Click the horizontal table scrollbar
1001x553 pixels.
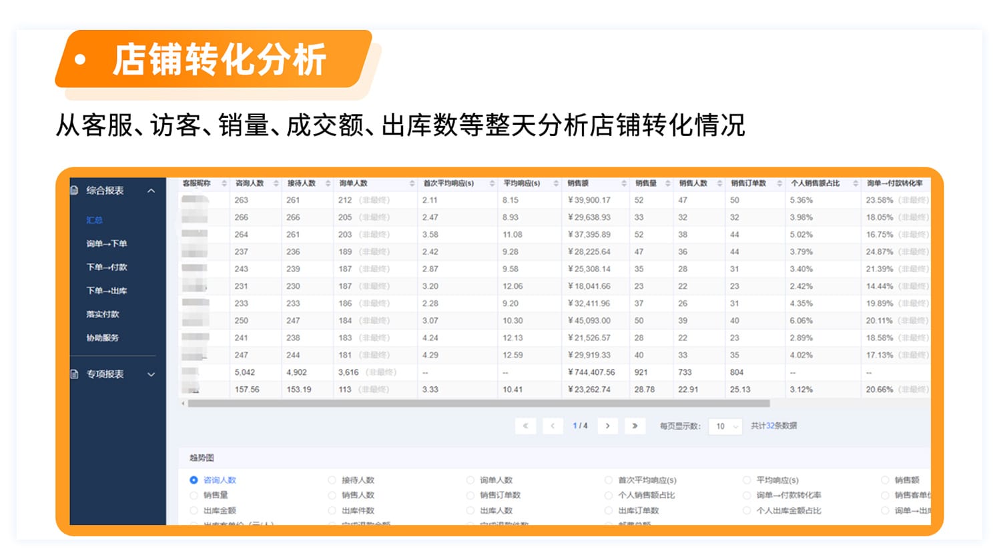[478, 404]
